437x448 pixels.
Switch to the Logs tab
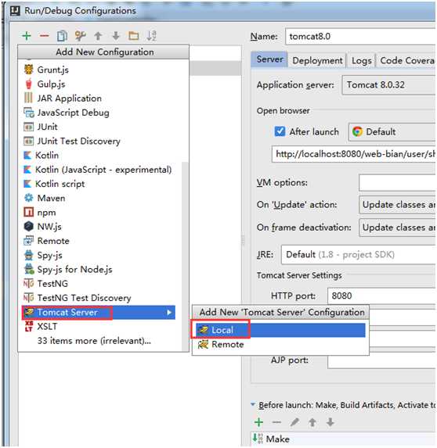click(x=361, y=60)
